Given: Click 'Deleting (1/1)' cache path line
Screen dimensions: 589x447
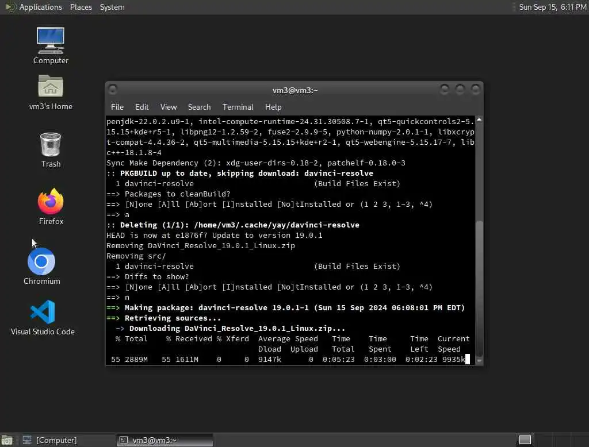Looking at the screenshot, I should (233, 225).
